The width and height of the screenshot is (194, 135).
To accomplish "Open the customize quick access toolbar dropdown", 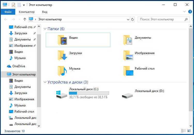I will coord(24,5).
